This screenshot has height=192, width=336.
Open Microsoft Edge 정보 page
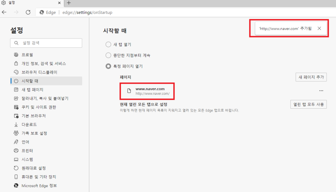(46, 186)
